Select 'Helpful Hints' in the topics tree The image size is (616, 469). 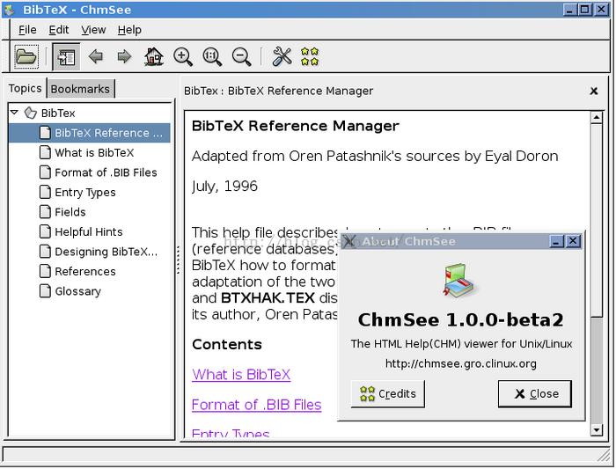point(88,232)
